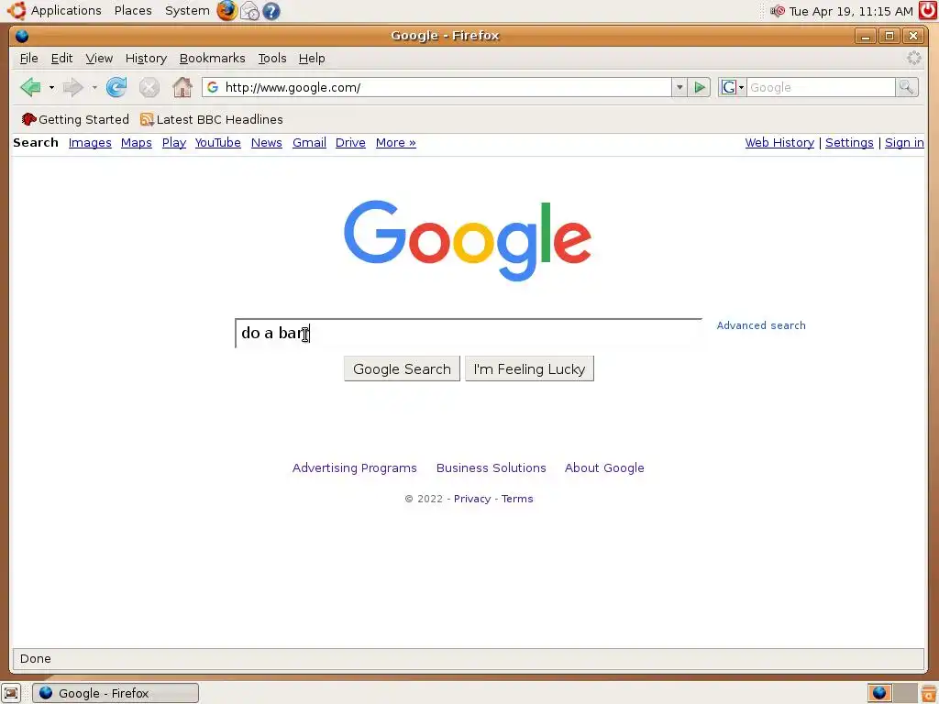Click the green Go arrow beside URL bar
This screenshot has width=939, height=704.
tap(700, 87)
